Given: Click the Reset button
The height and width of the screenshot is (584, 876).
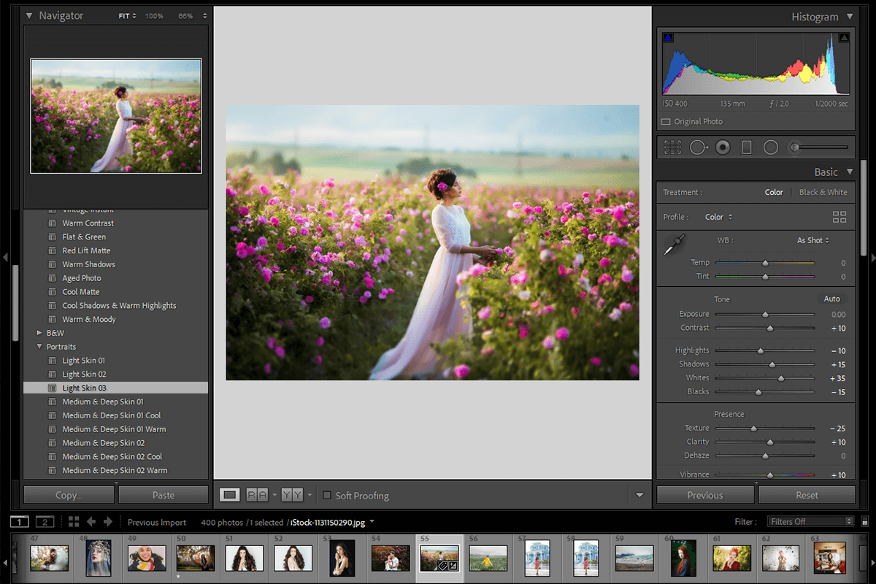Looking at the screenshot, I should (x=807, y=495).
